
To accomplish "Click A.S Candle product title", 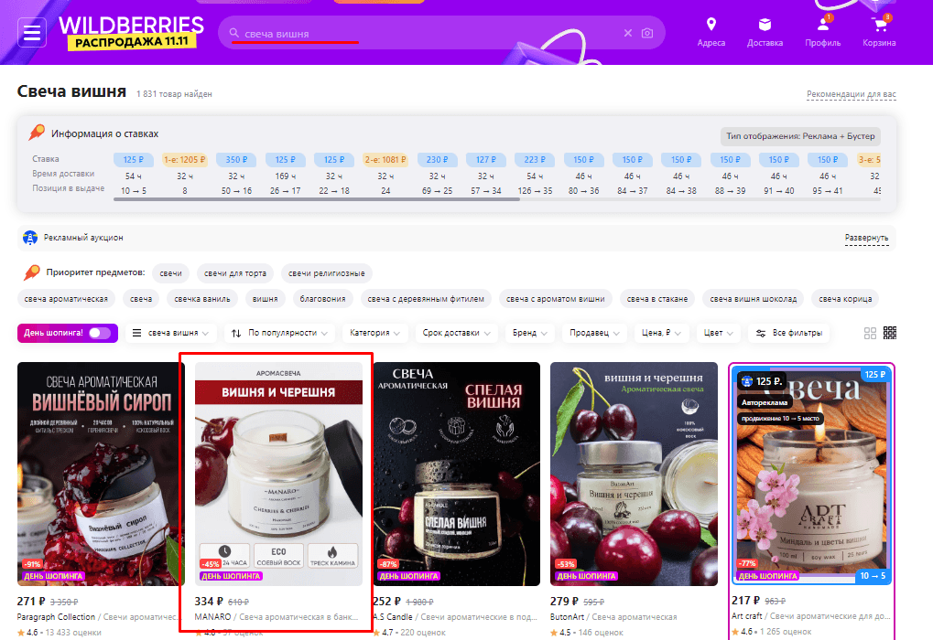I will pos(456,617).
